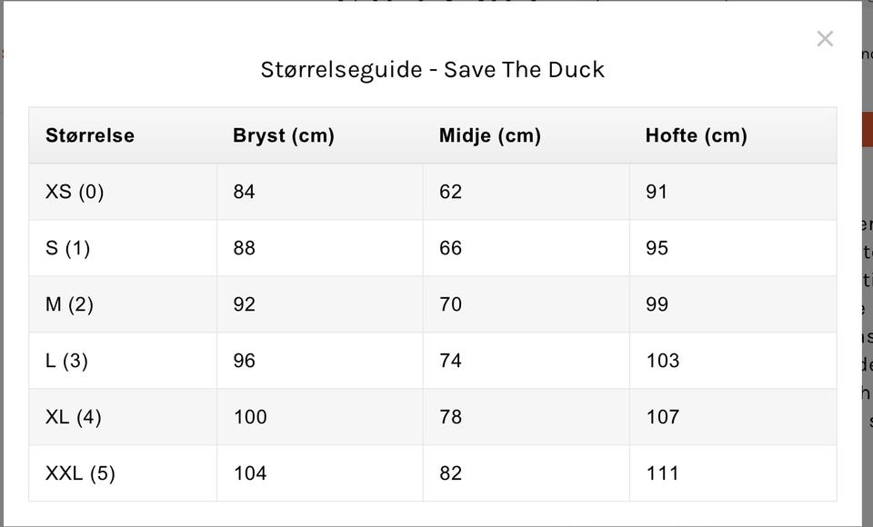Viewport: 873px width, 527px height.
Task: Click the Midje (cm) column header
Action: point(490,135)
